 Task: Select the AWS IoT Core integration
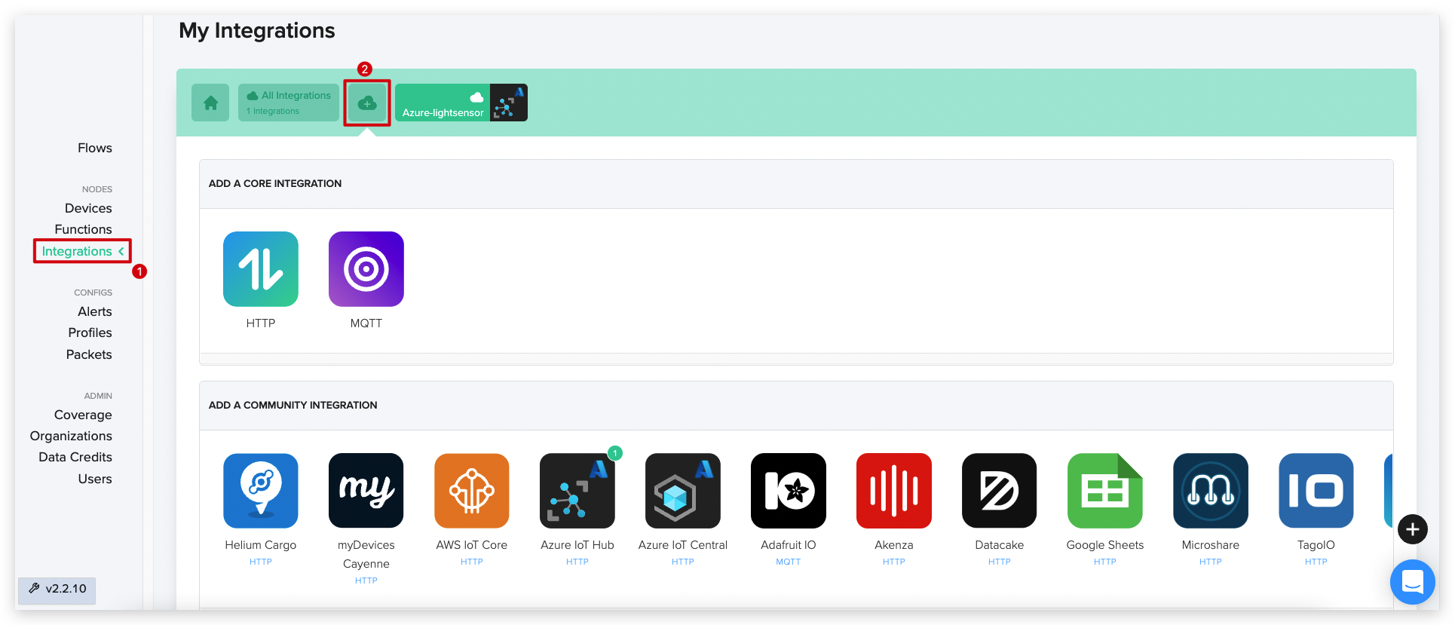click(x=472, y=491)
